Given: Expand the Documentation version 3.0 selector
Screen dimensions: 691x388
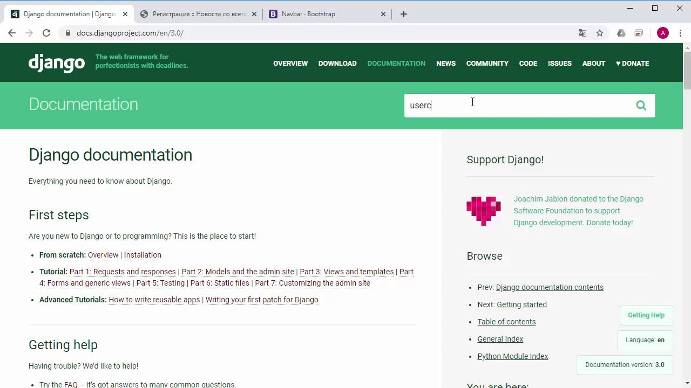Looking at the screenshot, I should point(625,365).
